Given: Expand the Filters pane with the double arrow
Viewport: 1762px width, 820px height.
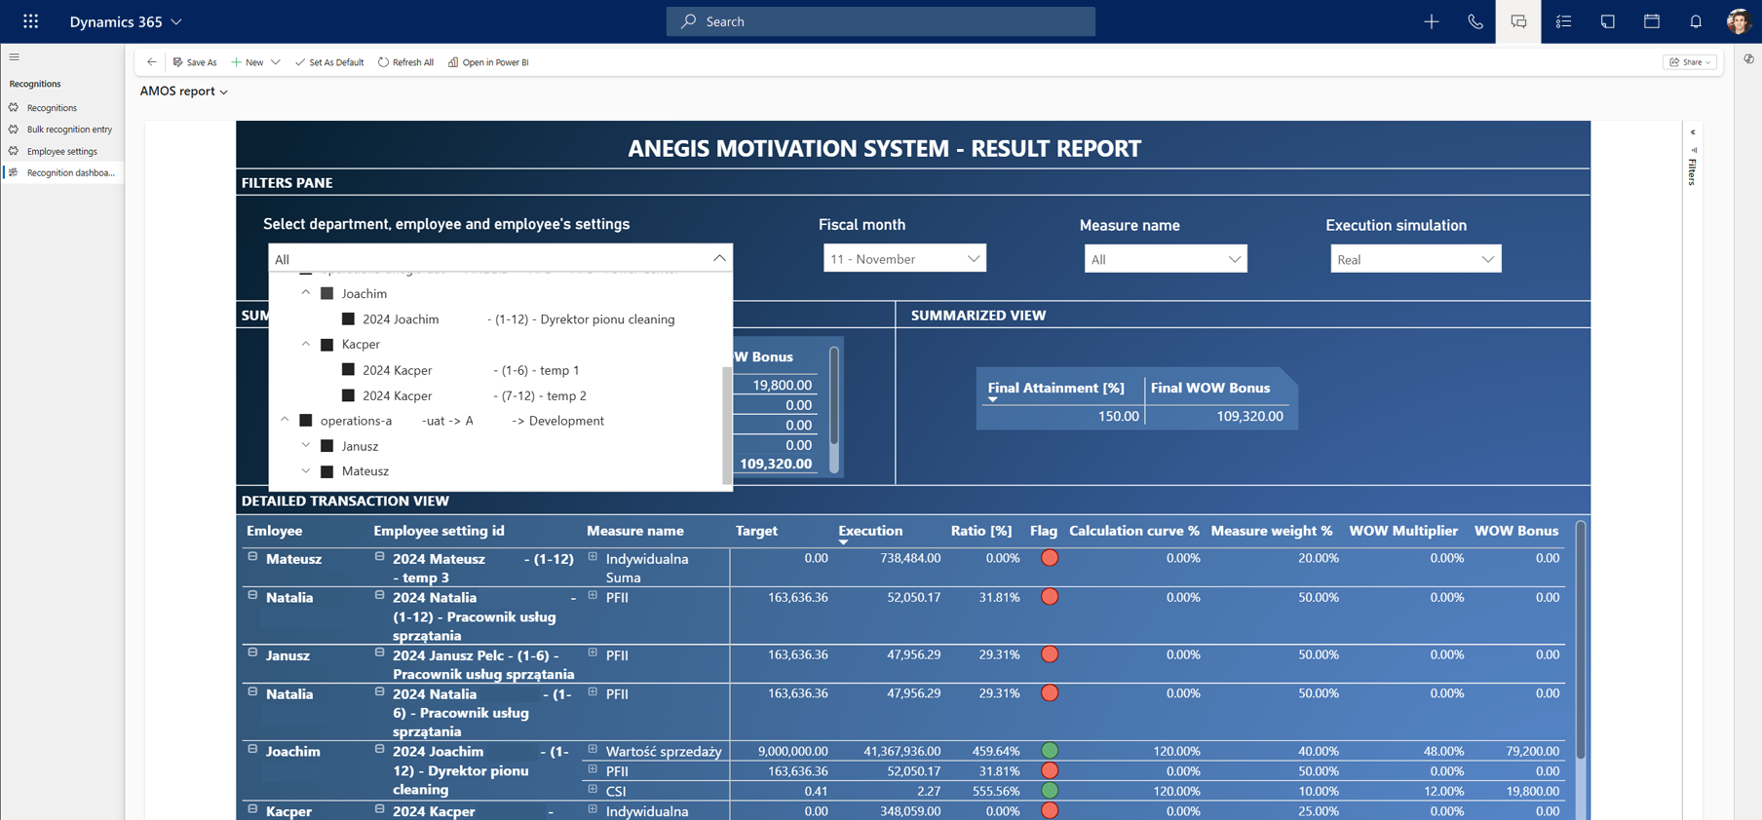Looking at the screenshot, I should pos(1693,132).
